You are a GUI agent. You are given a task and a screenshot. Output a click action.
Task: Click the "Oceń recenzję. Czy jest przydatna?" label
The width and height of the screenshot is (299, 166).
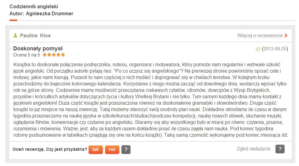[50, 149]
